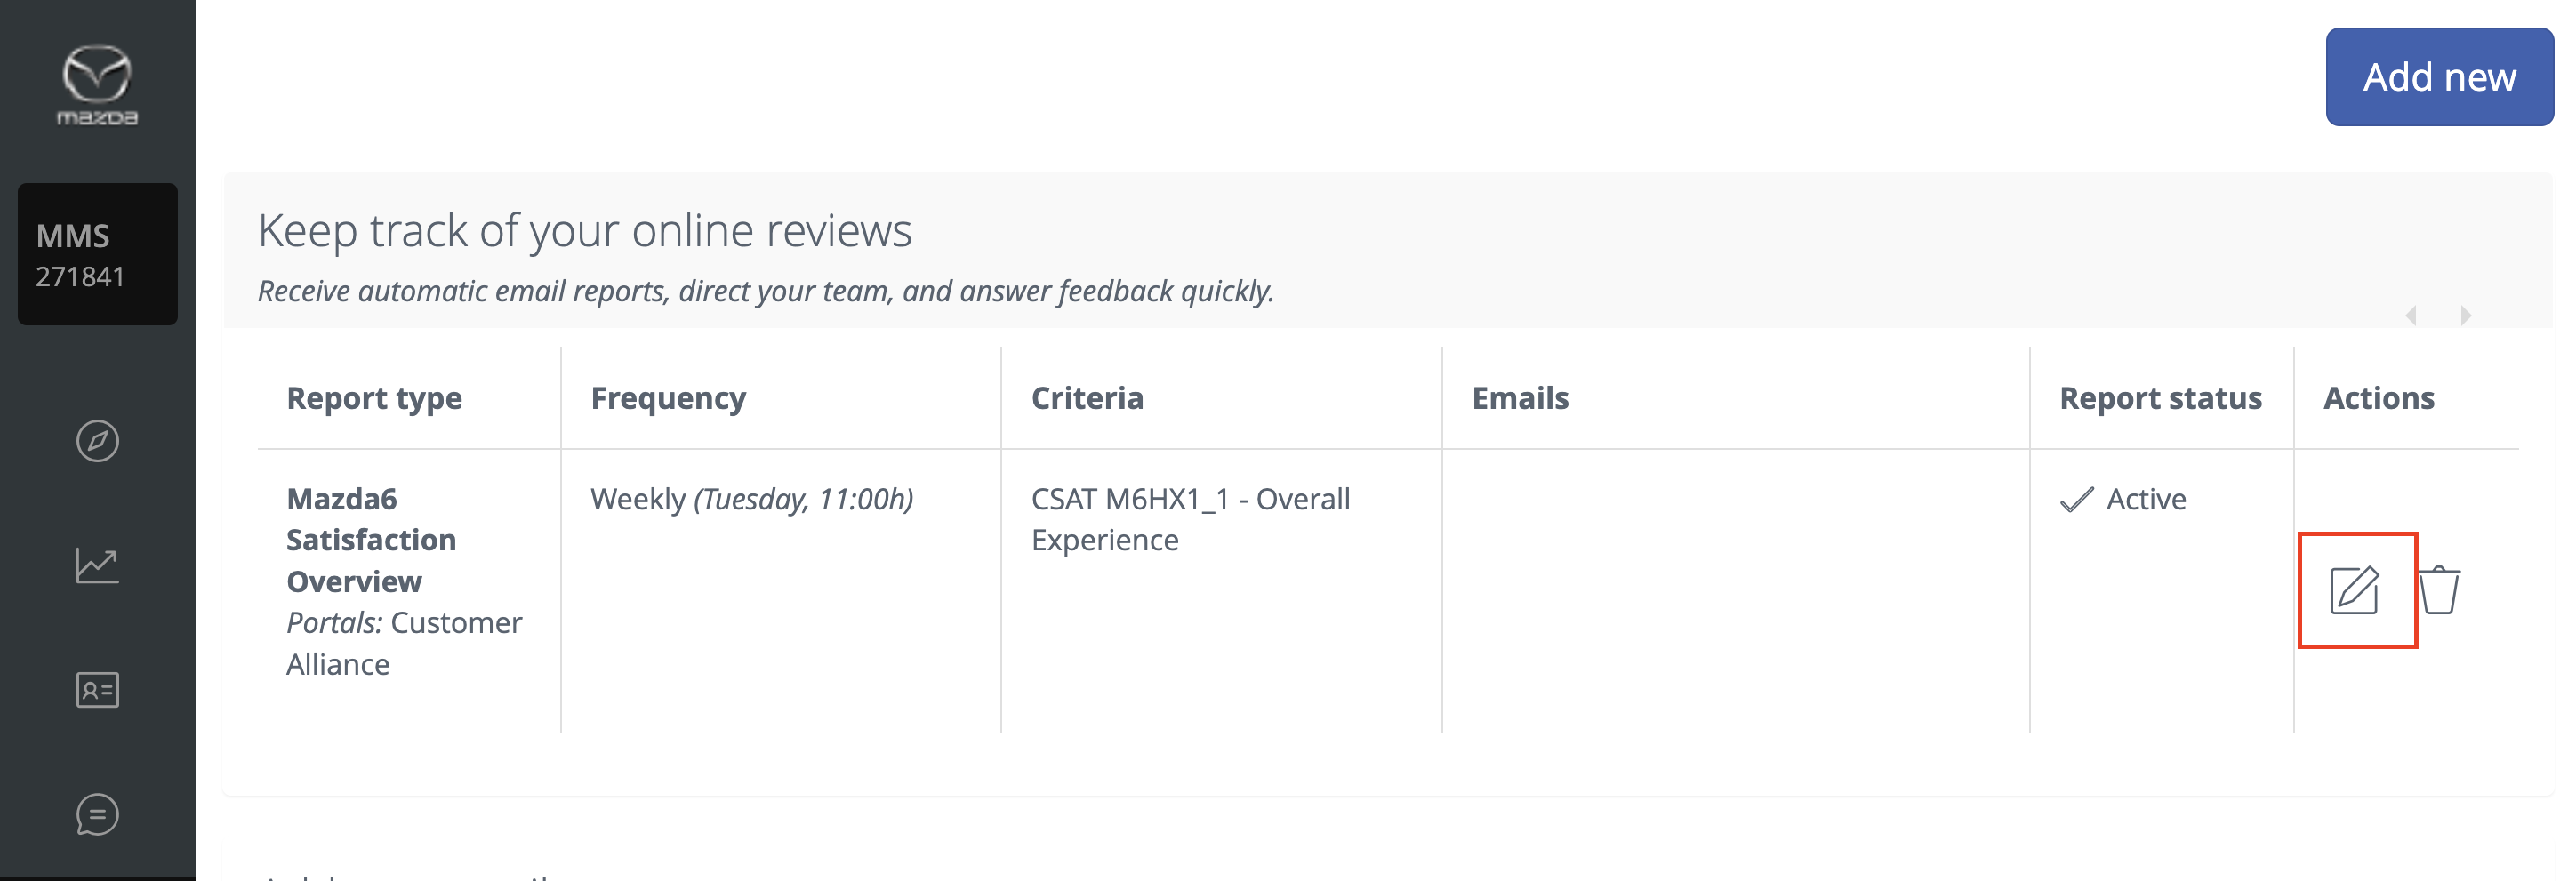
Task: Click the Criteria column header
Action: pos(1086,398)
